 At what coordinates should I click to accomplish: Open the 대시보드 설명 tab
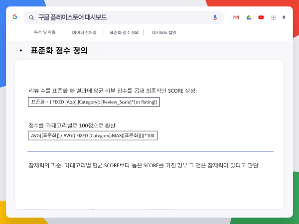(x=164, y=32)
